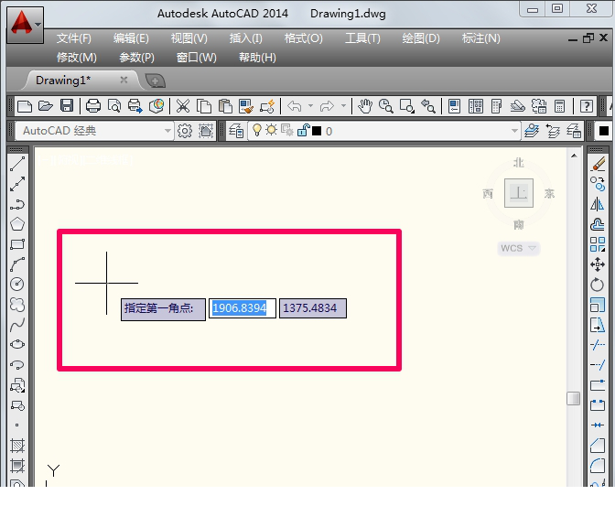Toggle layer viewport freeze icon
The width and height of the screenshot is (615, 506).
(287, 130)
